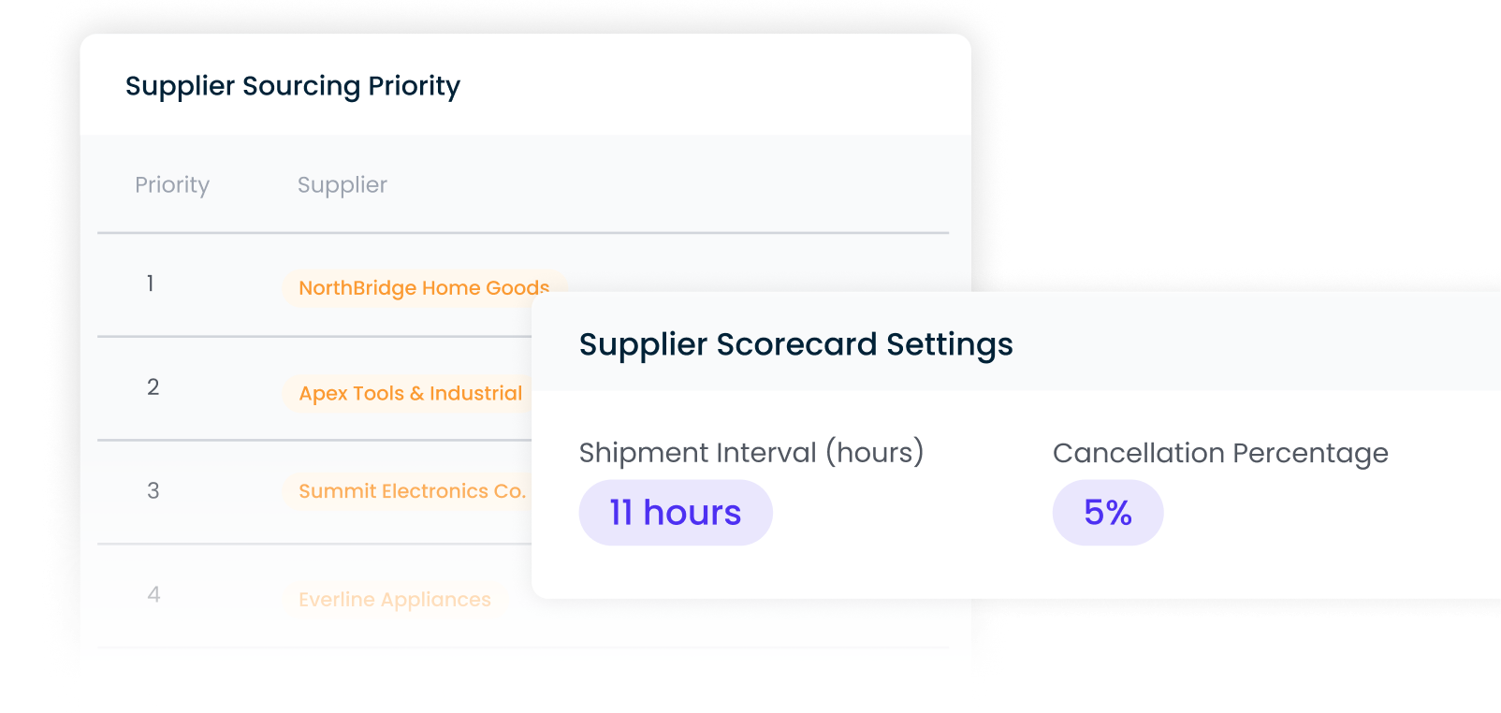1501x713 pixels.
Task: Click the Supplier column header
Action: click(x=342, y=185)
